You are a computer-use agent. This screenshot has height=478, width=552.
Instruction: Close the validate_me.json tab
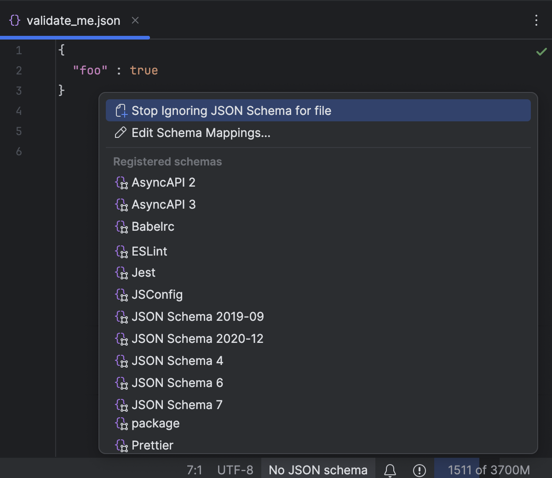click(135, 20)
